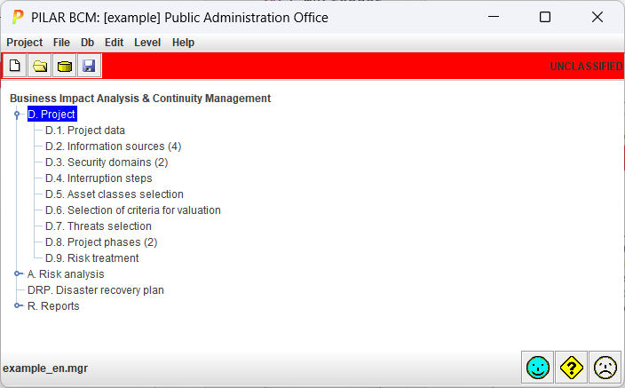The width and height of the screenshot is (625, 388).
Task: Expand the A. Risk analysis node
Action: click(x=18, y=274)
